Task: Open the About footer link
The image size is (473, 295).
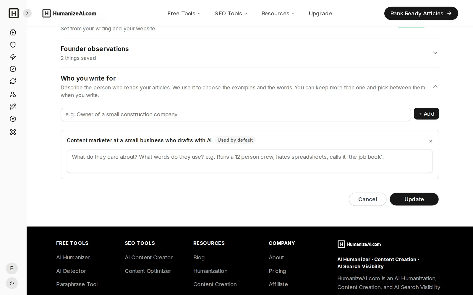Action: point(276,258)
